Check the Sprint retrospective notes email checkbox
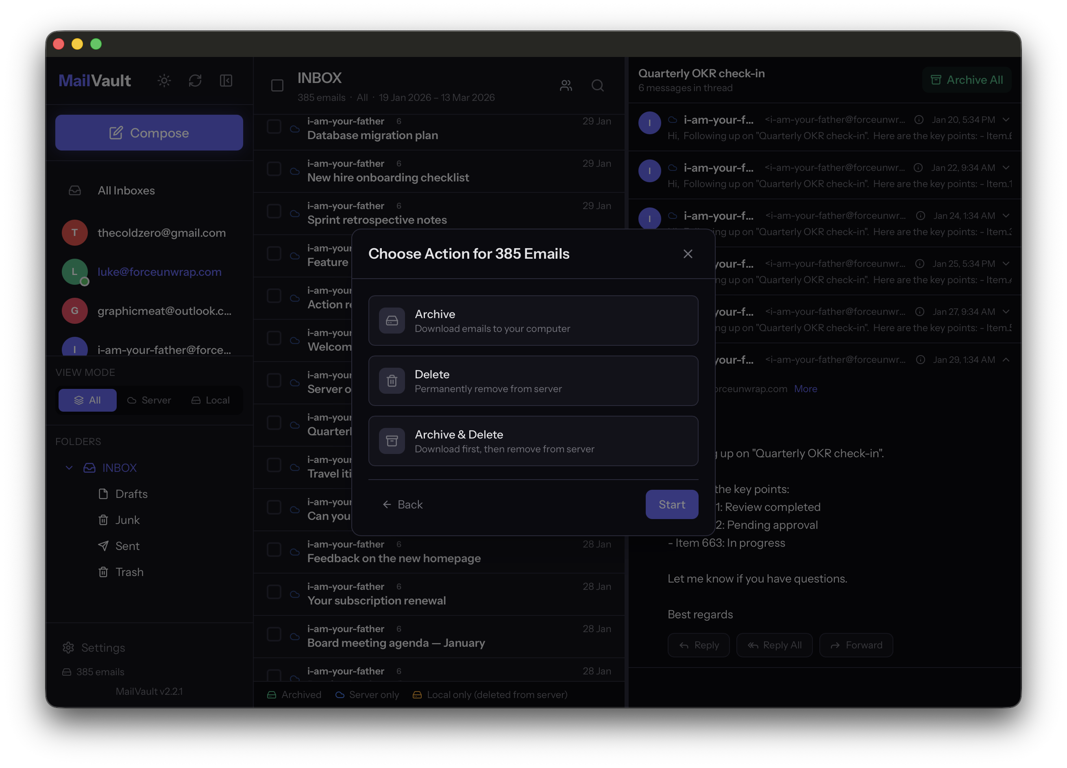The image size is (1067, 768). point(274,211)
